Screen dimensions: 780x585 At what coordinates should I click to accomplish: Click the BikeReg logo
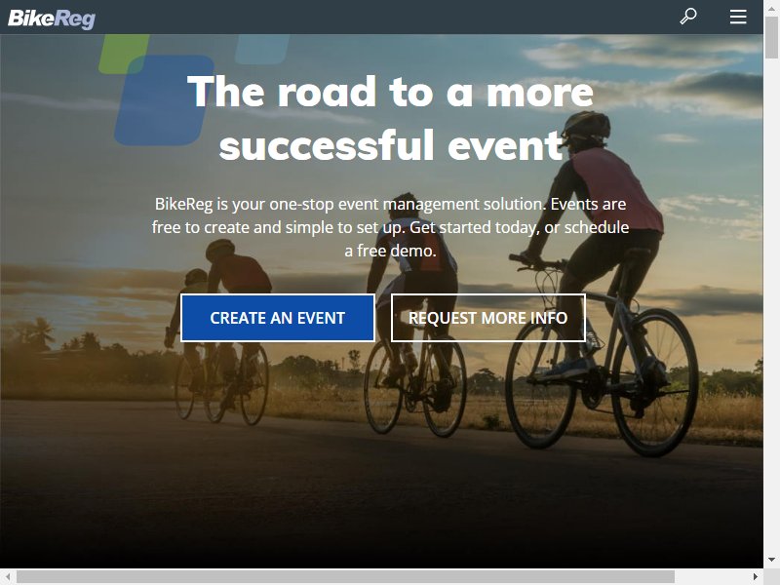[x=52, y=19]
